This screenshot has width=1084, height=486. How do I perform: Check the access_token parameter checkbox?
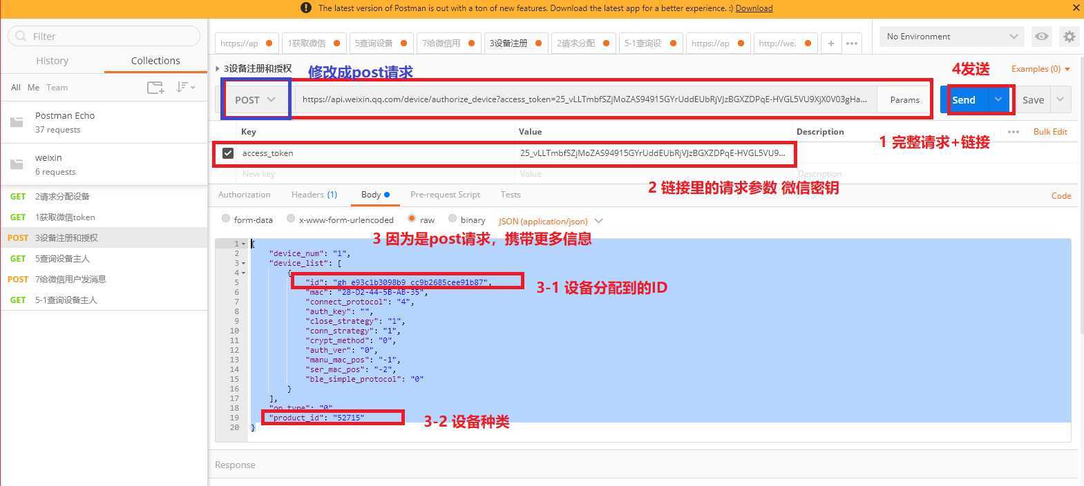pos(228,153)
